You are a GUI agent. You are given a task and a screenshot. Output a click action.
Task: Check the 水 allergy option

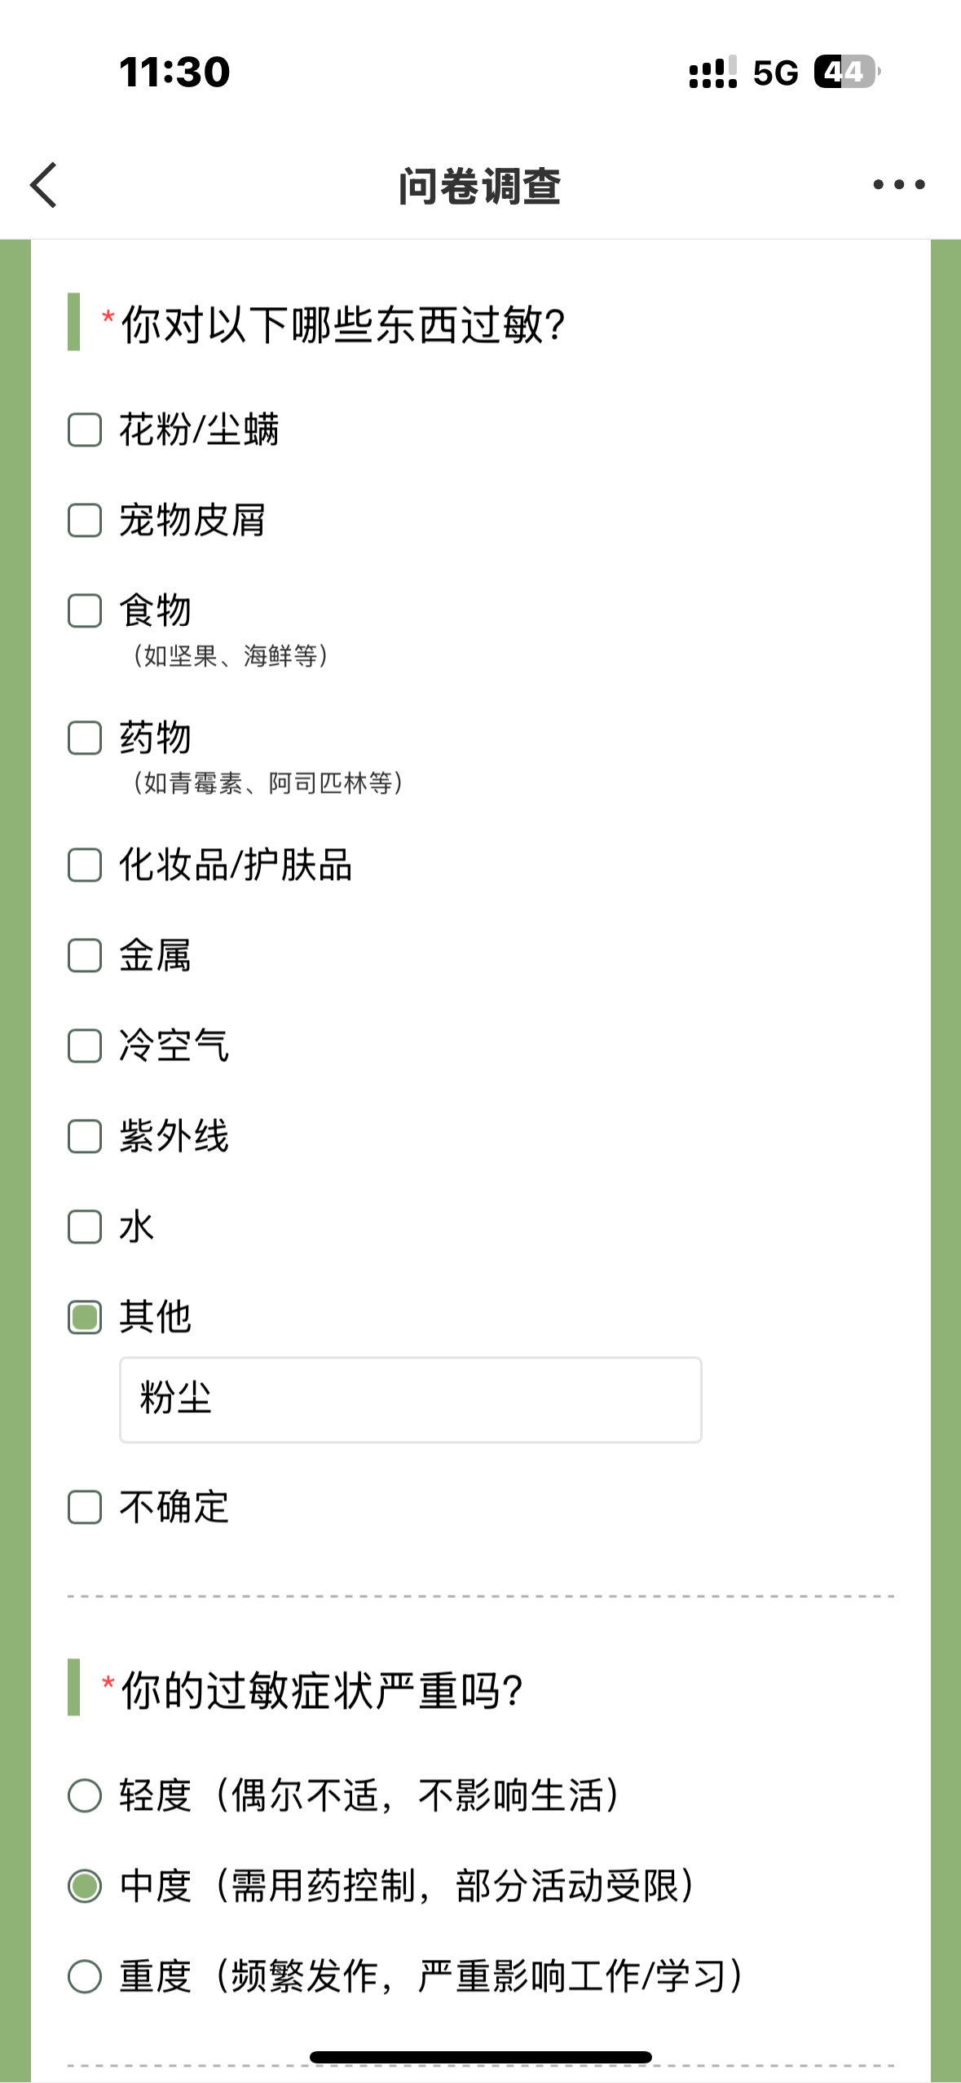85,1226
